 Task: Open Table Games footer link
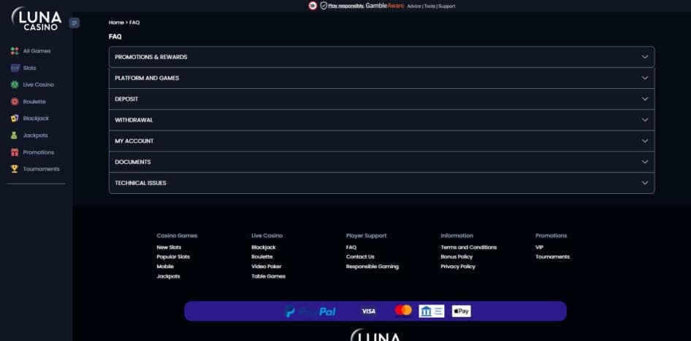268,276
